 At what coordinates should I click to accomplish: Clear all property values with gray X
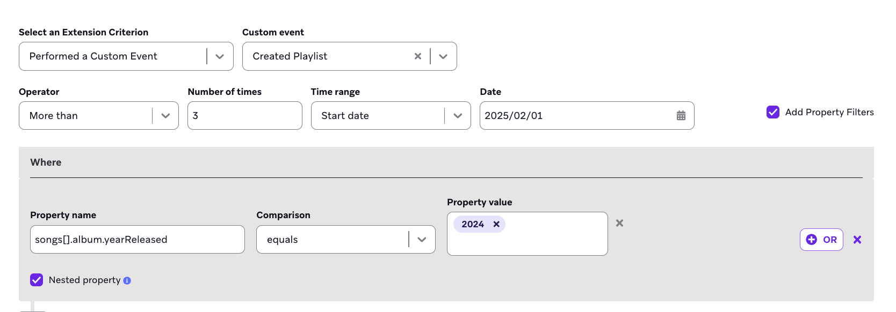click(619, 223)
